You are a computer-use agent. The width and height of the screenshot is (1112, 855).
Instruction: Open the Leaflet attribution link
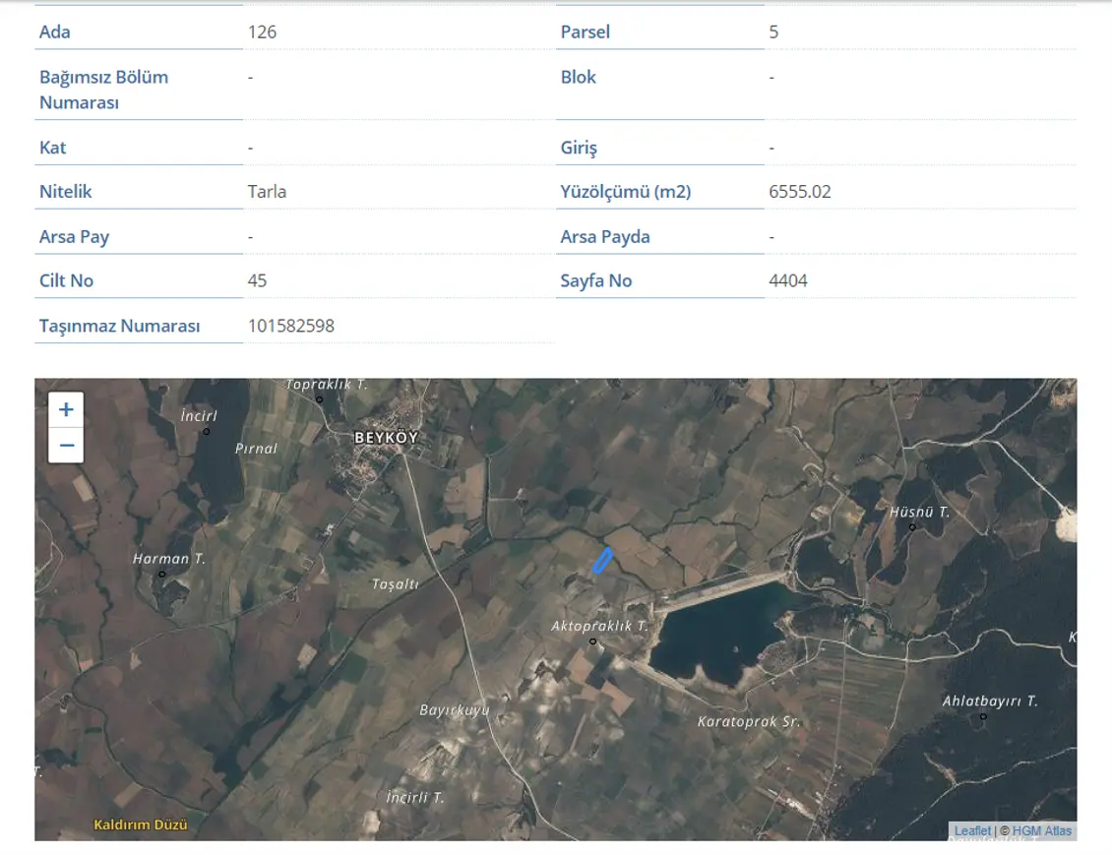coord(972,831)
